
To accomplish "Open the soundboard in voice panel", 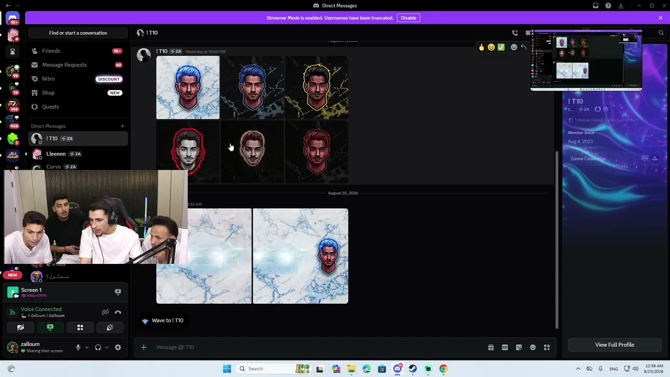I will tap(110, 327).
